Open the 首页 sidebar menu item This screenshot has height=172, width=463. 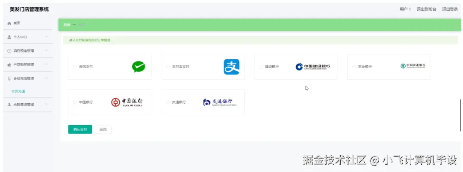coord(28,23)
